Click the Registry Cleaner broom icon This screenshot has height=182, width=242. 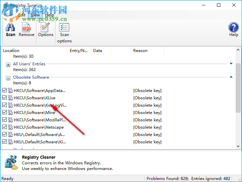[11, 162]
